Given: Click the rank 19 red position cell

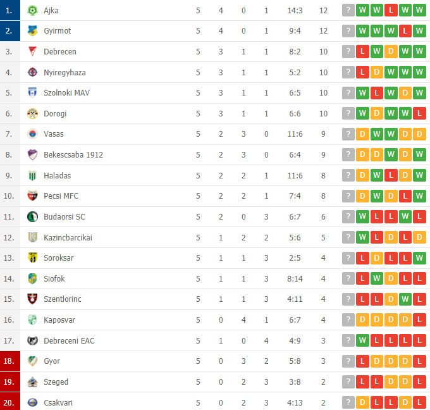Looking at the screenshot, I should (x=10, y=382).
